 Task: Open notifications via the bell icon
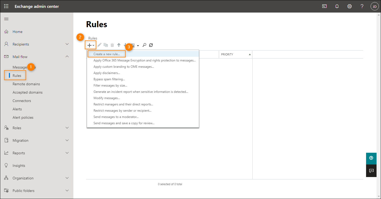pyautogui.click(x=337, y=6)
